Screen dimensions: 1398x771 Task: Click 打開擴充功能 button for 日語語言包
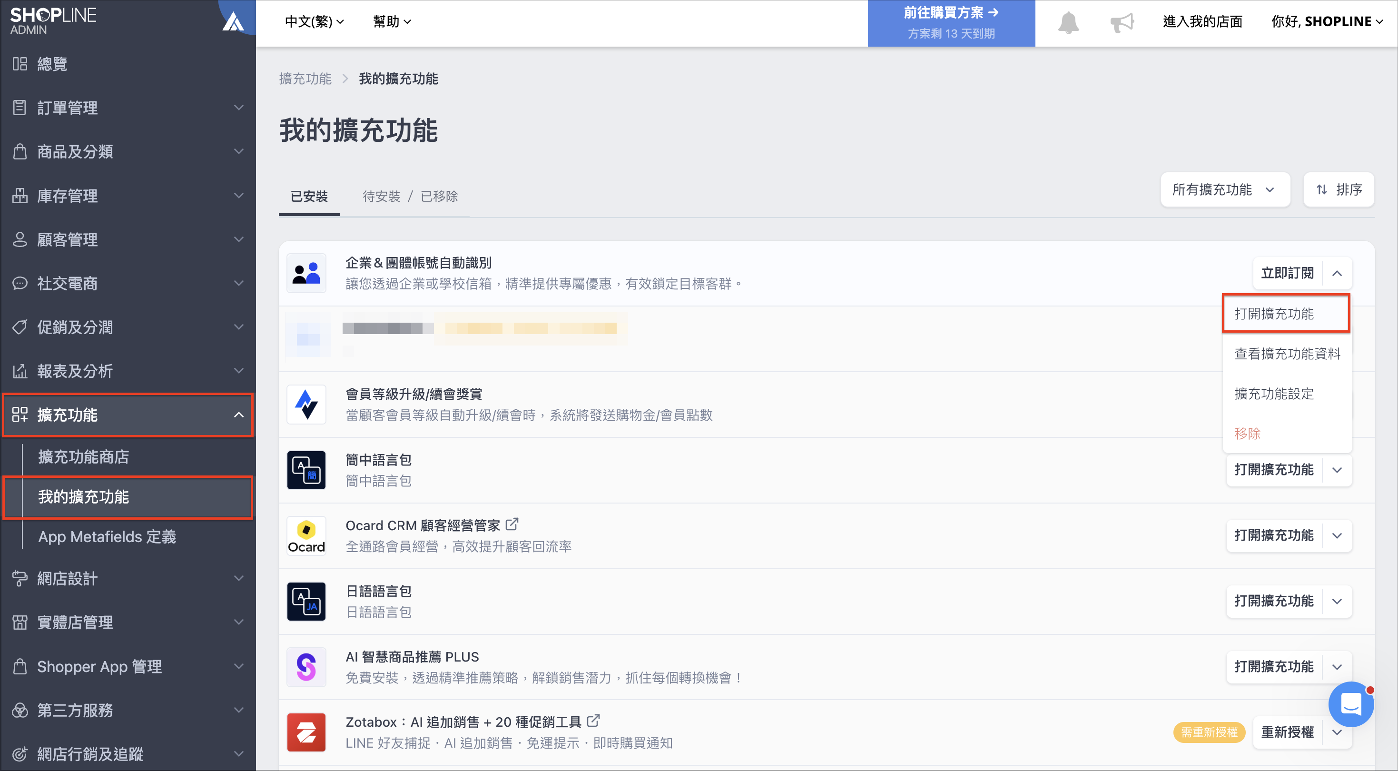click(1274, 602)
